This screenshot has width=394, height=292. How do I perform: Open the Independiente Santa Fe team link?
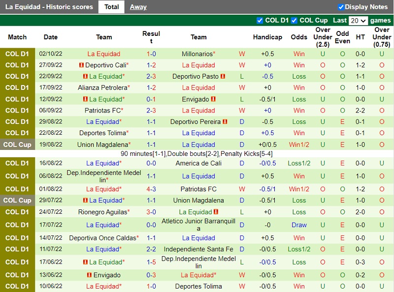[198, 250]
